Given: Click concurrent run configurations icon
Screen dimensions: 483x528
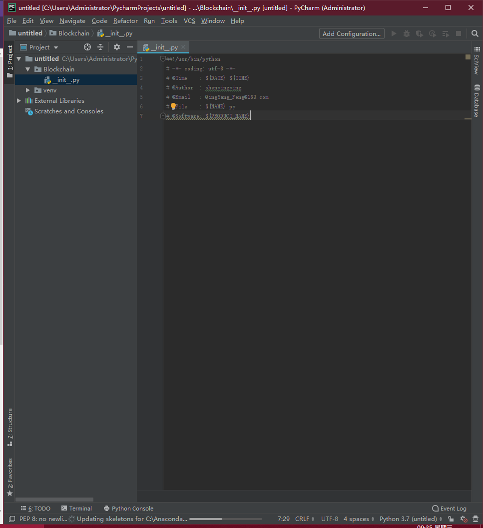Looking at the screenshot, I should coord(446,33).
